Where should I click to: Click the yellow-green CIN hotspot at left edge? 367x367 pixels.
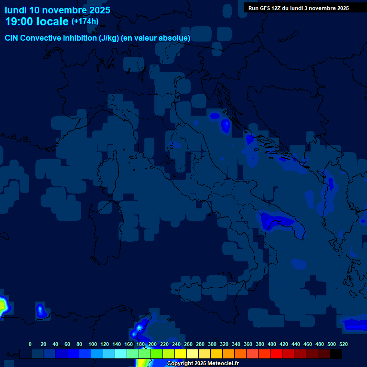point(3,304)
